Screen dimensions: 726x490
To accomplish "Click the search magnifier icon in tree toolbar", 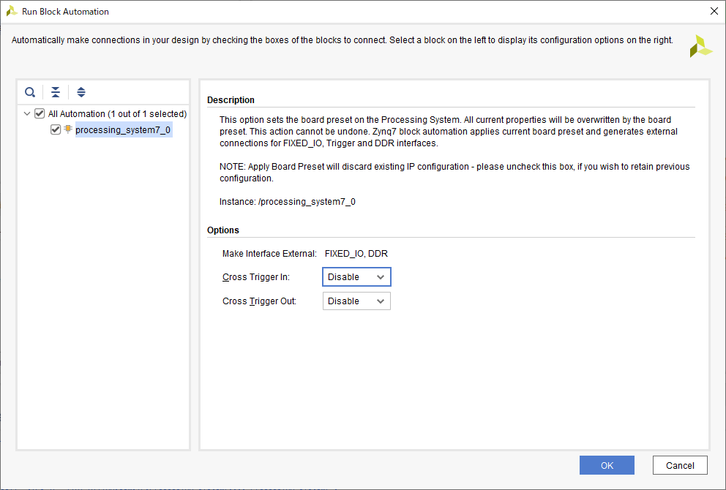I will [x=30, y=92].
